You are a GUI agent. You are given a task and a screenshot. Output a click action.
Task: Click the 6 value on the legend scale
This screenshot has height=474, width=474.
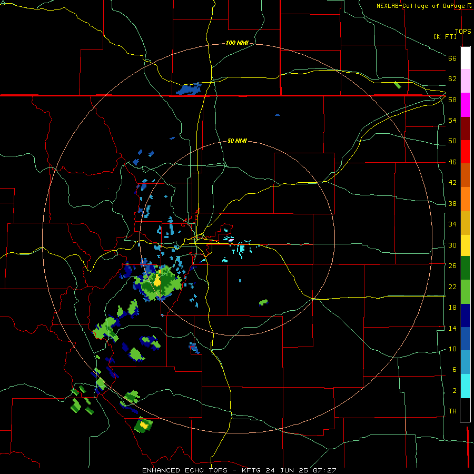coord(454,370)
